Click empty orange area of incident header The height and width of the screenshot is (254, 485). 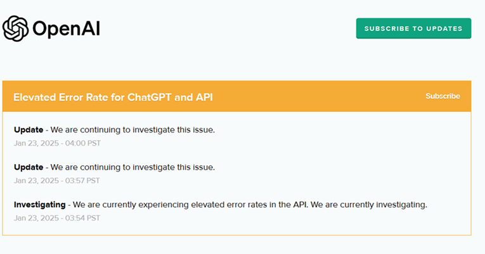[x=317, y=97]
